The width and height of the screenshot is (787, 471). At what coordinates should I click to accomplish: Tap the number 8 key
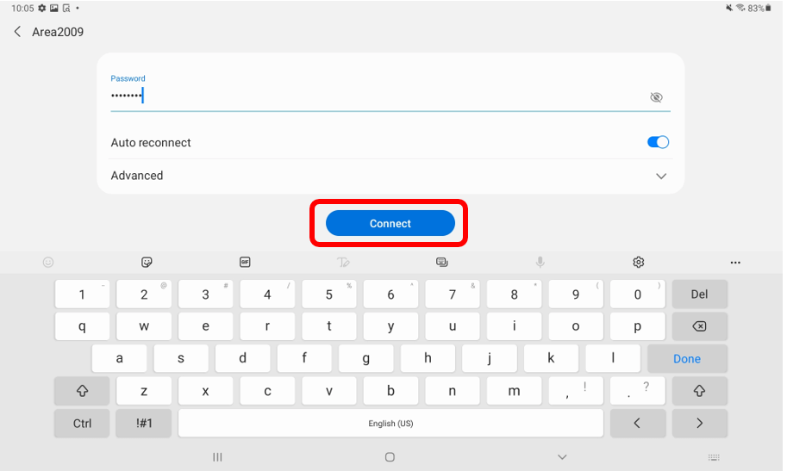point(514,294)
